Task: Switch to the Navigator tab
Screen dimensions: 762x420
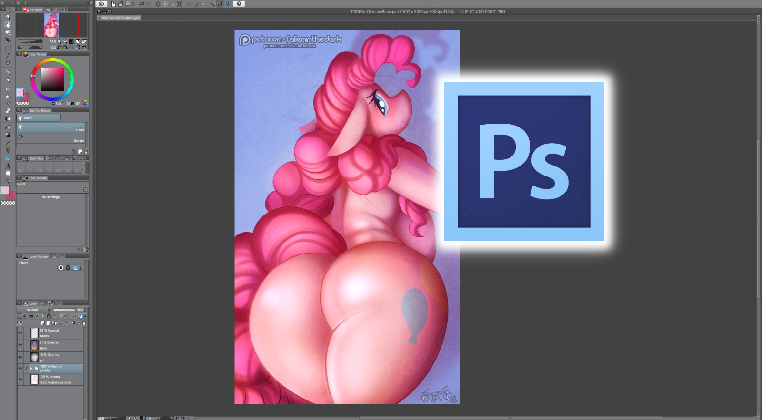Action: tap(33, 10)
